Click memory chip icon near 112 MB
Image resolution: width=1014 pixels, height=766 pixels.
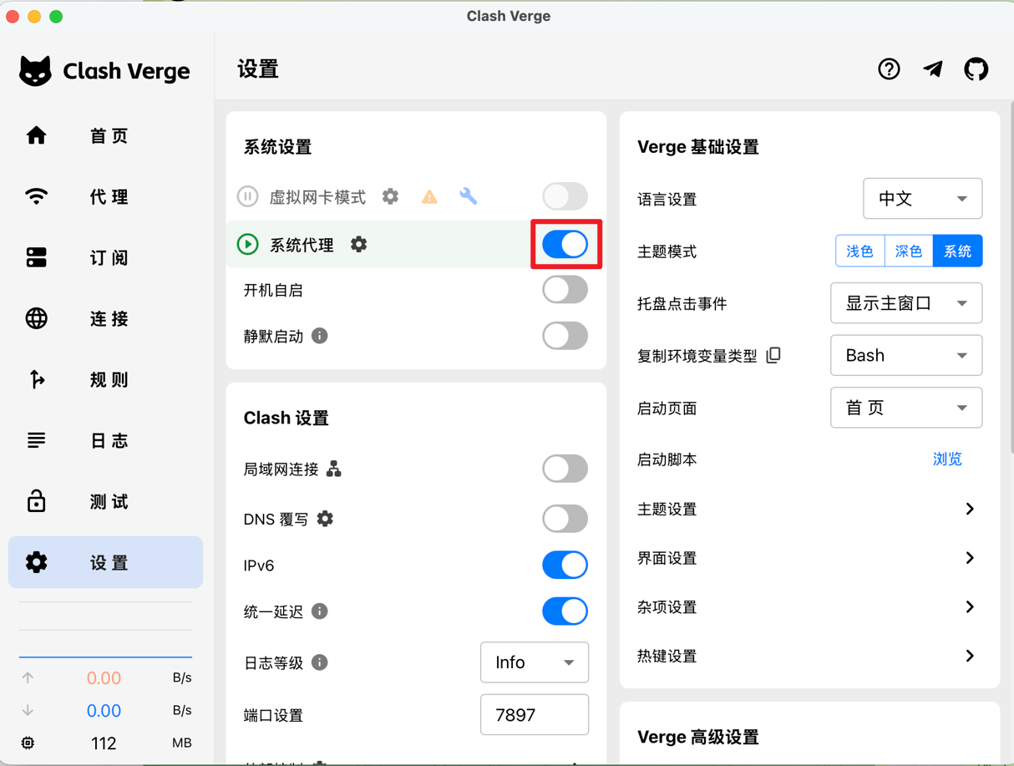pos(28,743)
